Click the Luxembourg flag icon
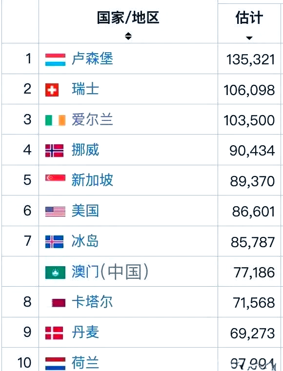Screen dimensions: 283x371 point(55,59)
